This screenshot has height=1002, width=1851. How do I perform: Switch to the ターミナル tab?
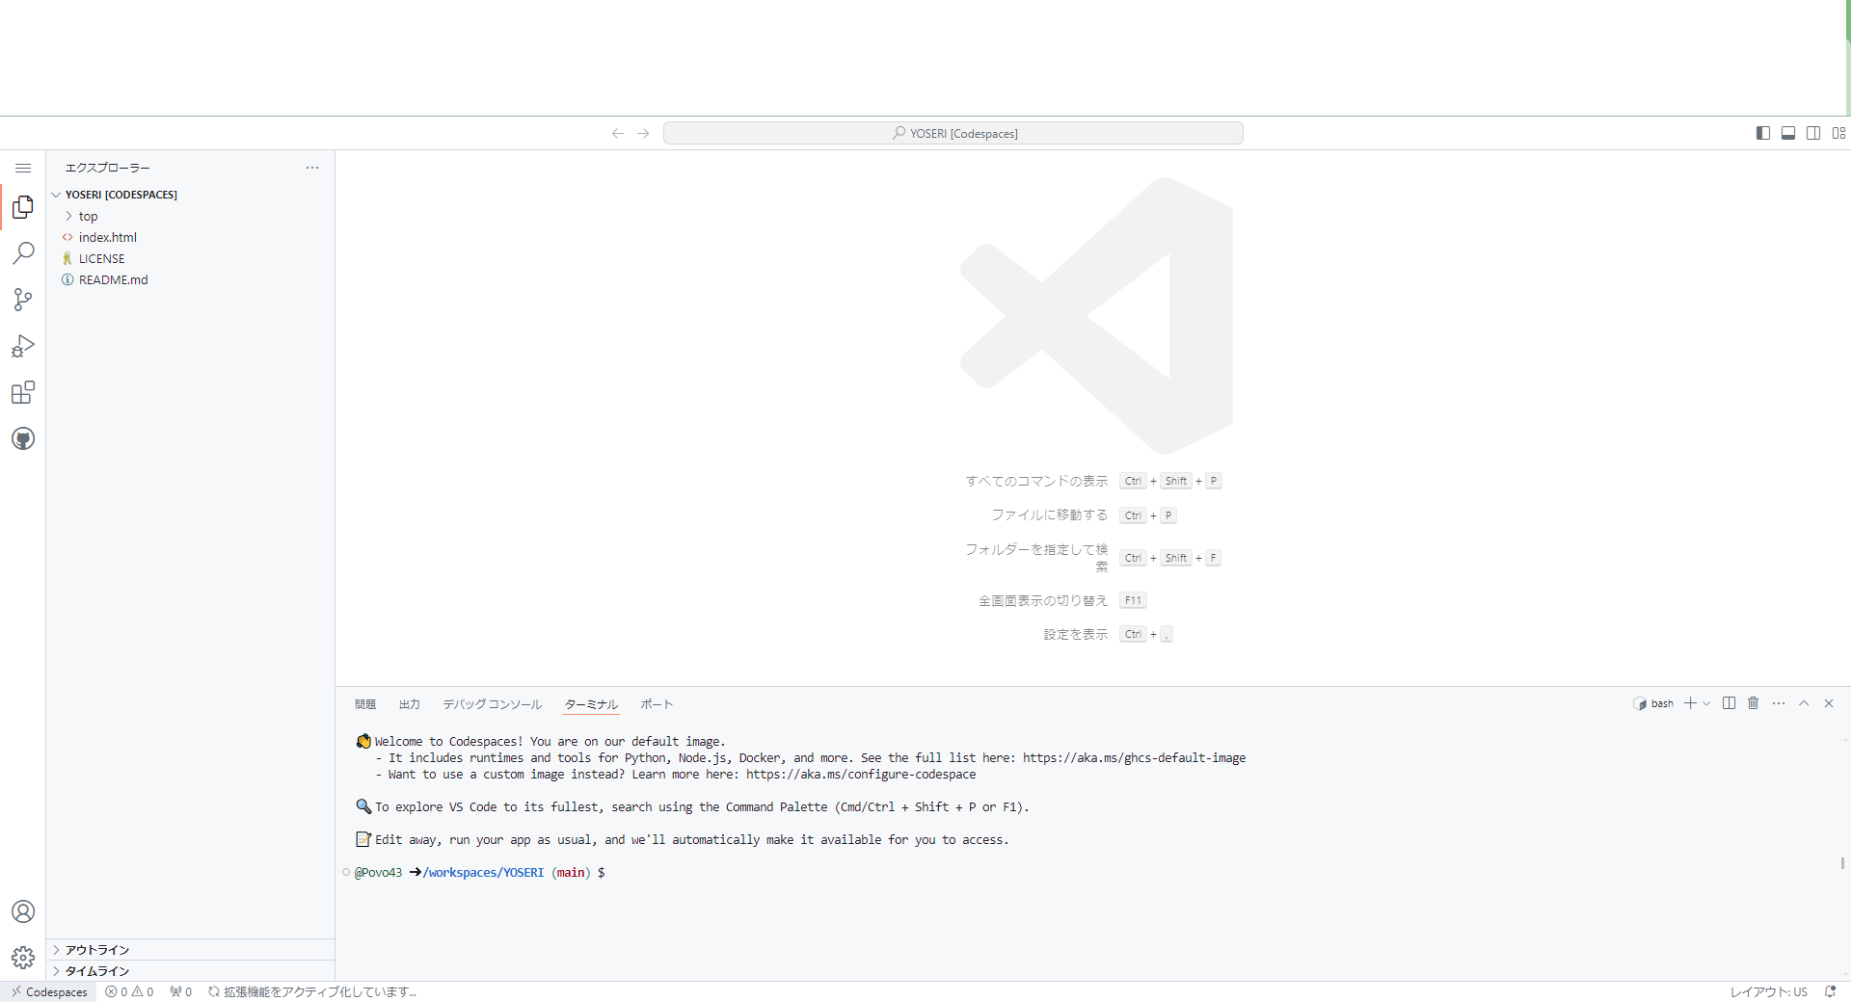pyautogui.click(x=590, y=704)
